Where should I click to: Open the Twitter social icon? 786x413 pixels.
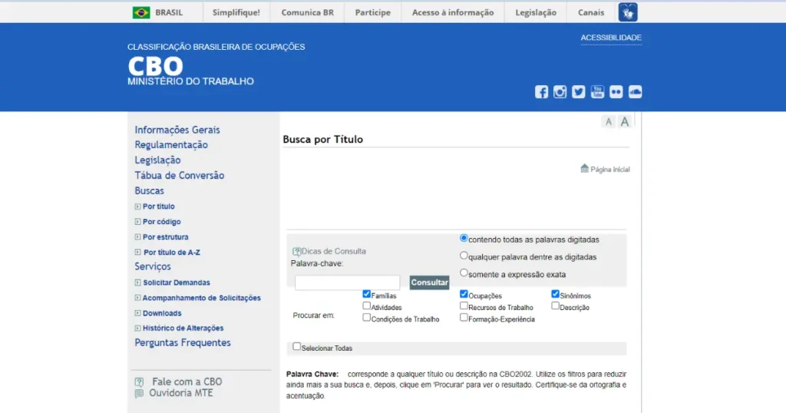tap(579, 91)
